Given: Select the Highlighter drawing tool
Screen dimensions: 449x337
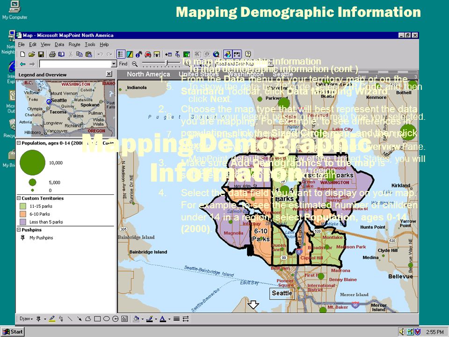Looking at the screenshot, I should click(x=52, y=319).
